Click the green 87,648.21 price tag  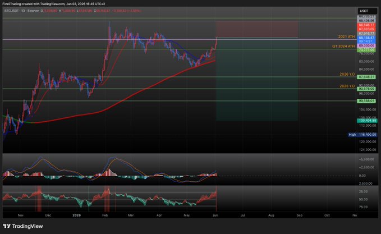pyautogui.click(x=366, y=77)
